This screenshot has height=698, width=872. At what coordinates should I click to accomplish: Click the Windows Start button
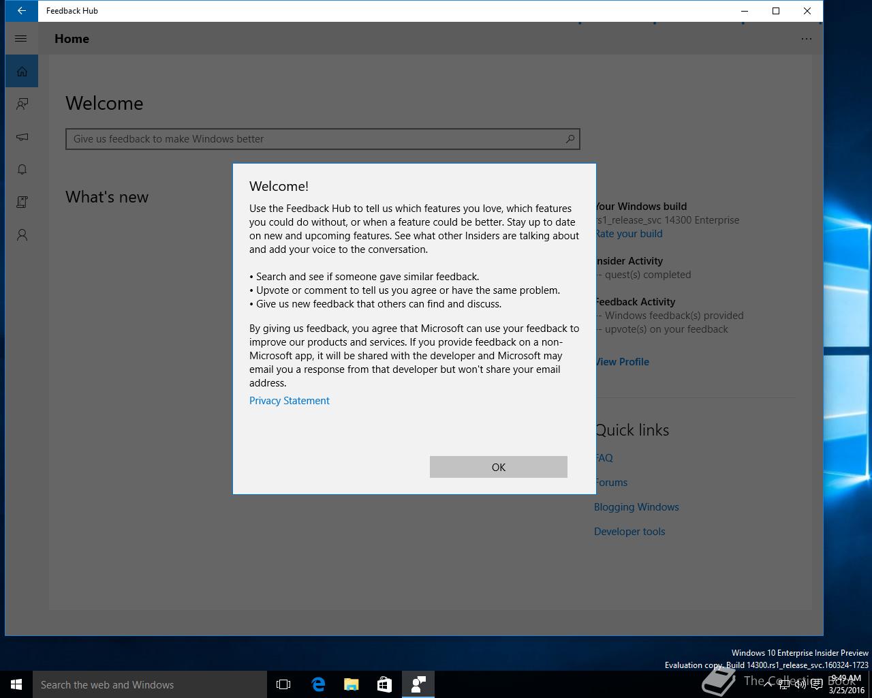[x=16, y=684]
